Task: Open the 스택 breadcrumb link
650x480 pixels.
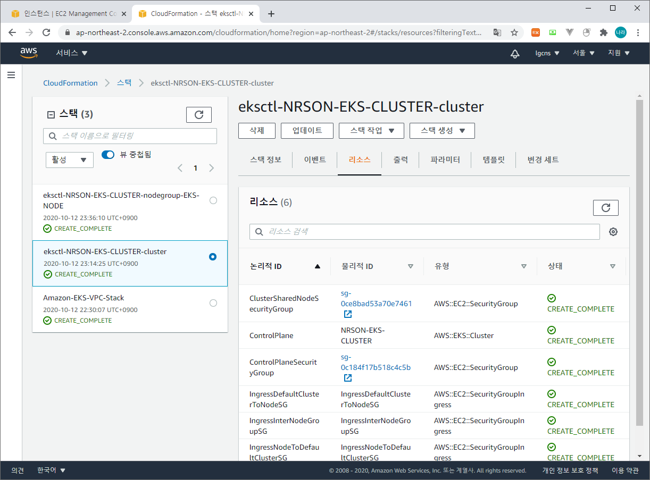Action: pyautogui.click(x=124, y=83)
